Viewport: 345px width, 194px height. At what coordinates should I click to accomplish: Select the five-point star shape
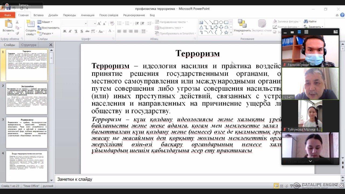[226, 32]
